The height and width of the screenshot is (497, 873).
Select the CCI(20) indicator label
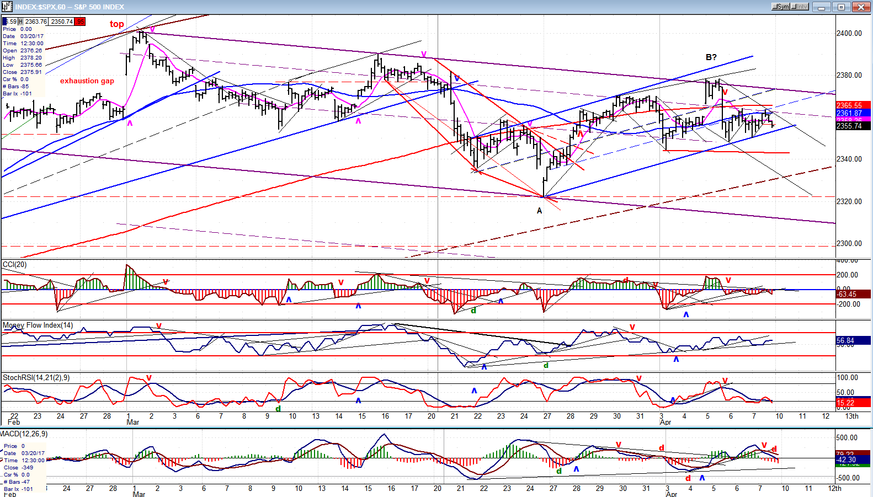pos(15,265)
